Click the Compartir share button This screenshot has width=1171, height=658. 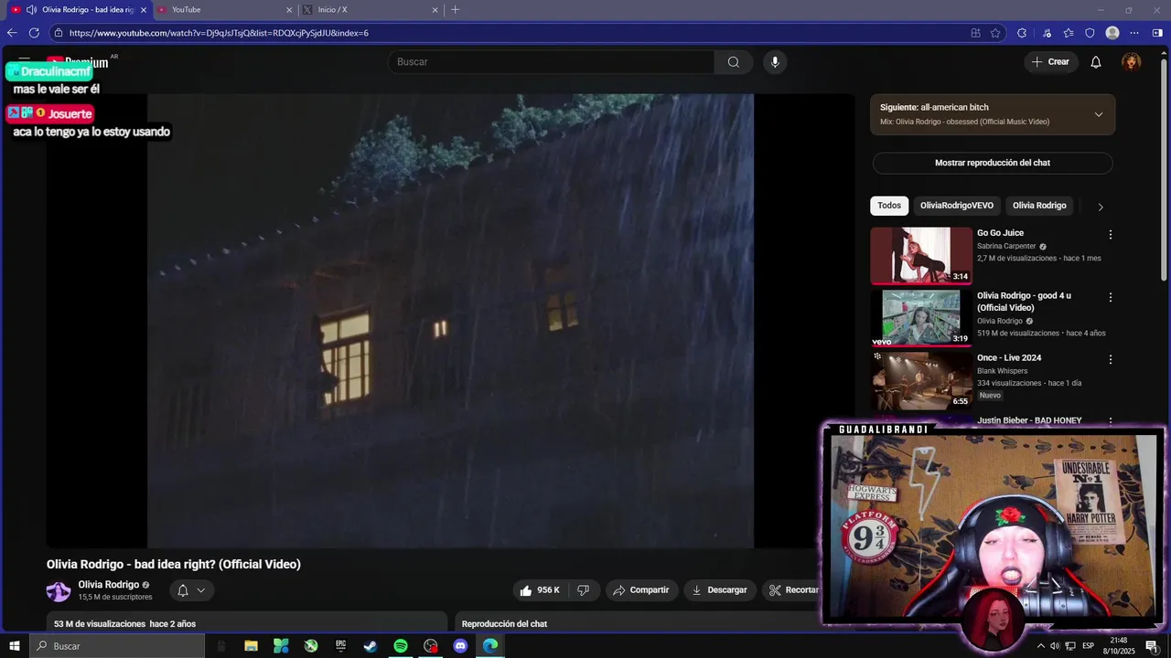coord(641,590)
